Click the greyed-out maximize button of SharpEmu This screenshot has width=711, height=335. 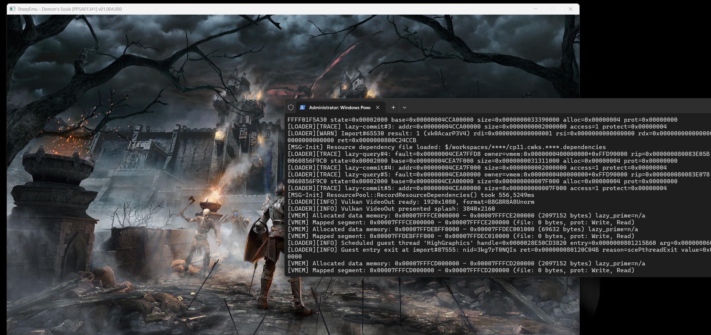(x=553, y=9)
